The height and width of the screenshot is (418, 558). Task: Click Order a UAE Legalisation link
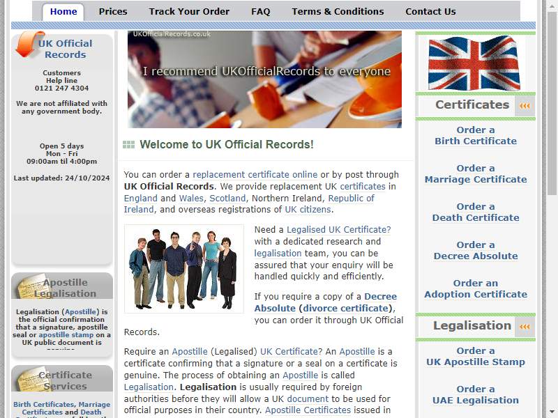(x=476, y=395)
